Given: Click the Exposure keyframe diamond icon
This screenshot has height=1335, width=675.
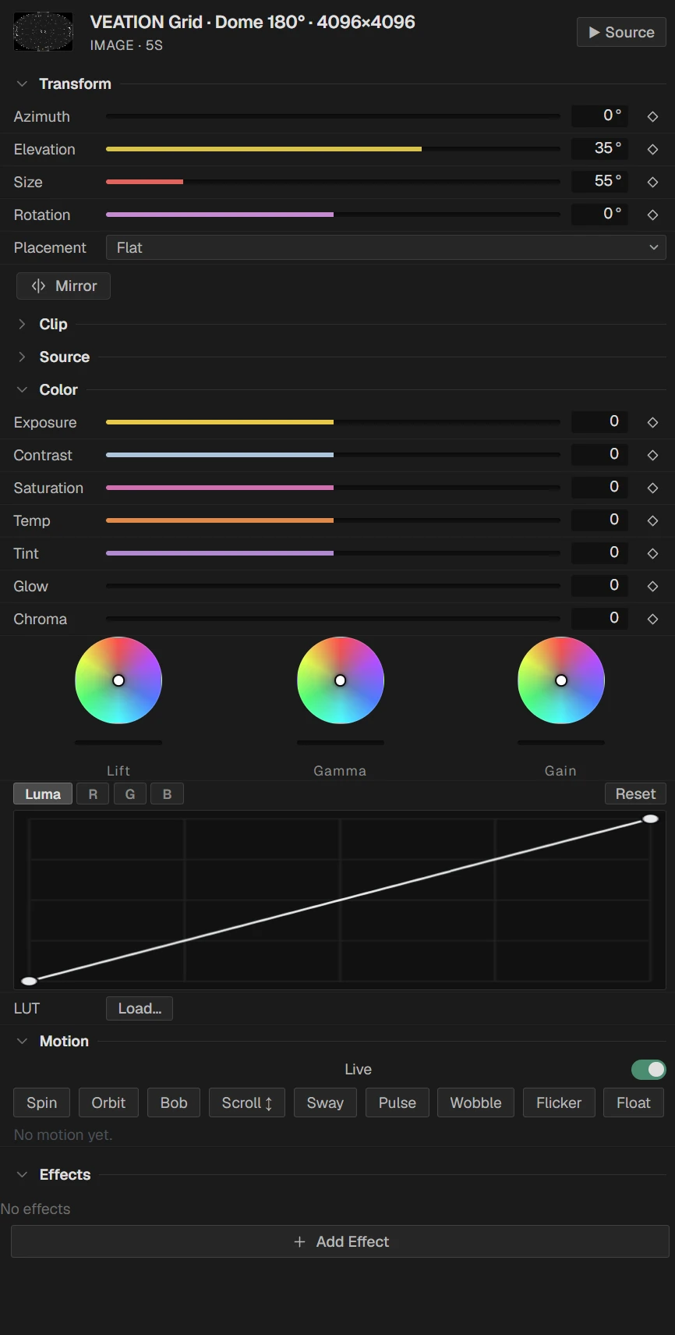Looking at the screenshot, I should coord(652,422).
